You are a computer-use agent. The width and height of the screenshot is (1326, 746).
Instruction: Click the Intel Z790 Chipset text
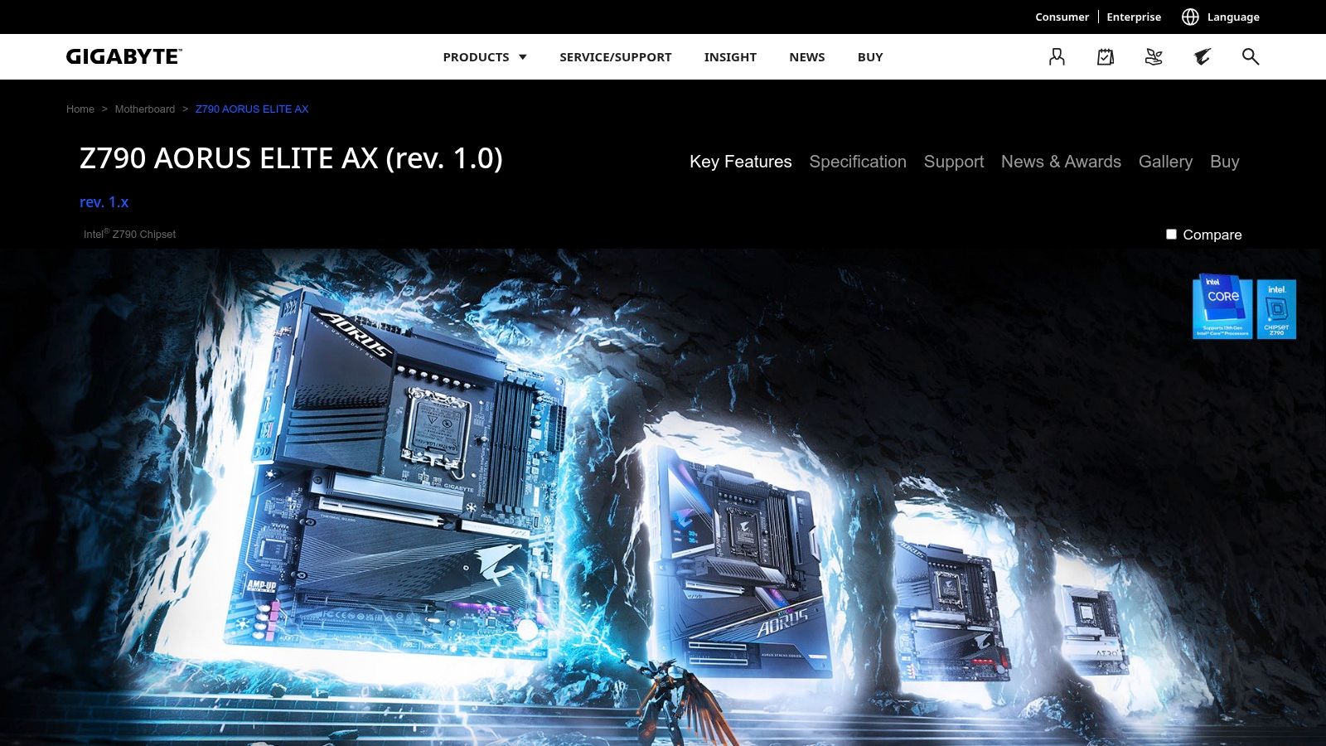coord(130,235)
